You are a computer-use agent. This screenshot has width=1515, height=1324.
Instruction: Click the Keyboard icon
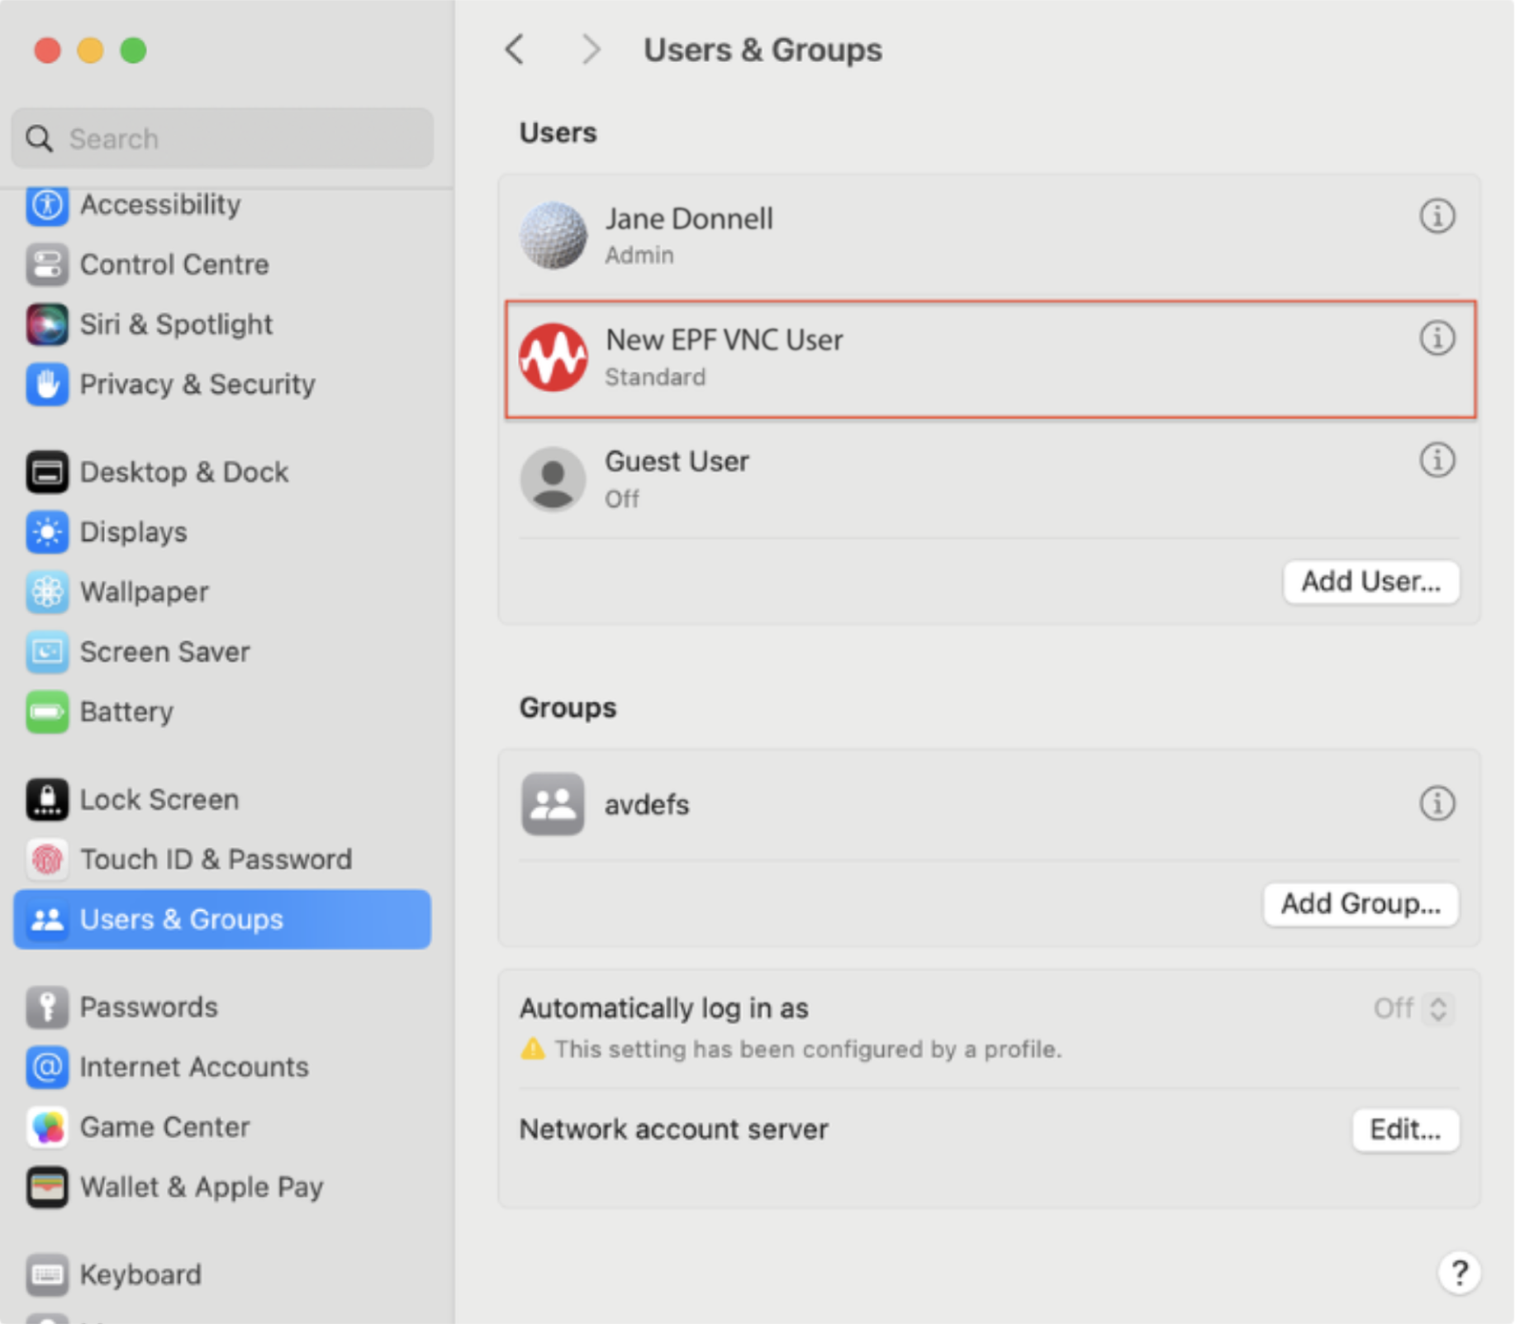[47, 1274]
